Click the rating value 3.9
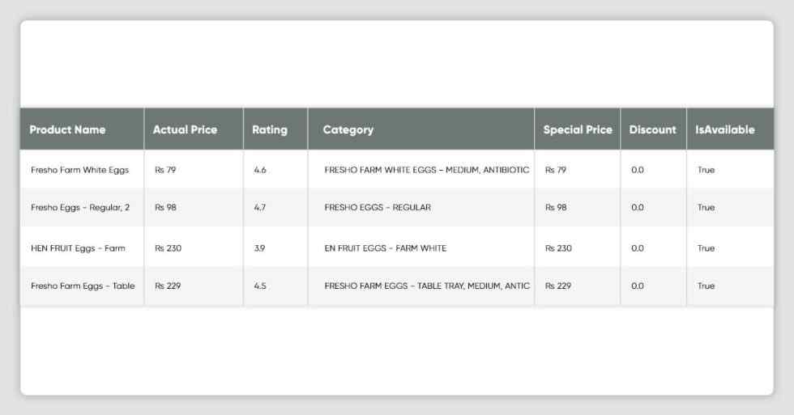The width and height of the screenshot is (794, 415). click(259, 248)
